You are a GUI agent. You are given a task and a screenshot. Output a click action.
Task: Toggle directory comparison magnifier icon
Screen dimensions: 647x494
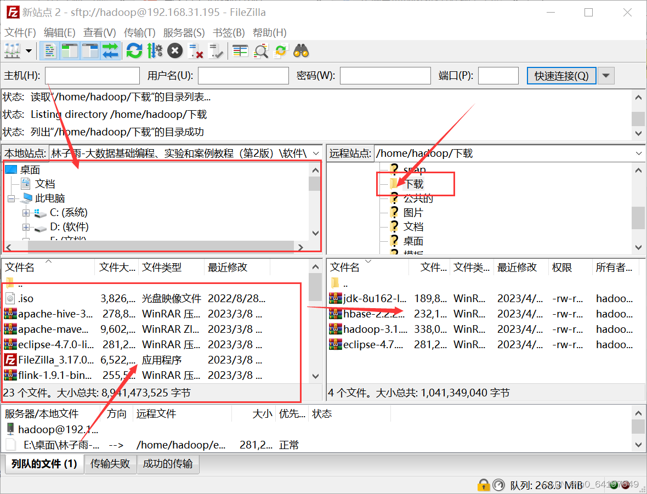click(x=261, y=51)
